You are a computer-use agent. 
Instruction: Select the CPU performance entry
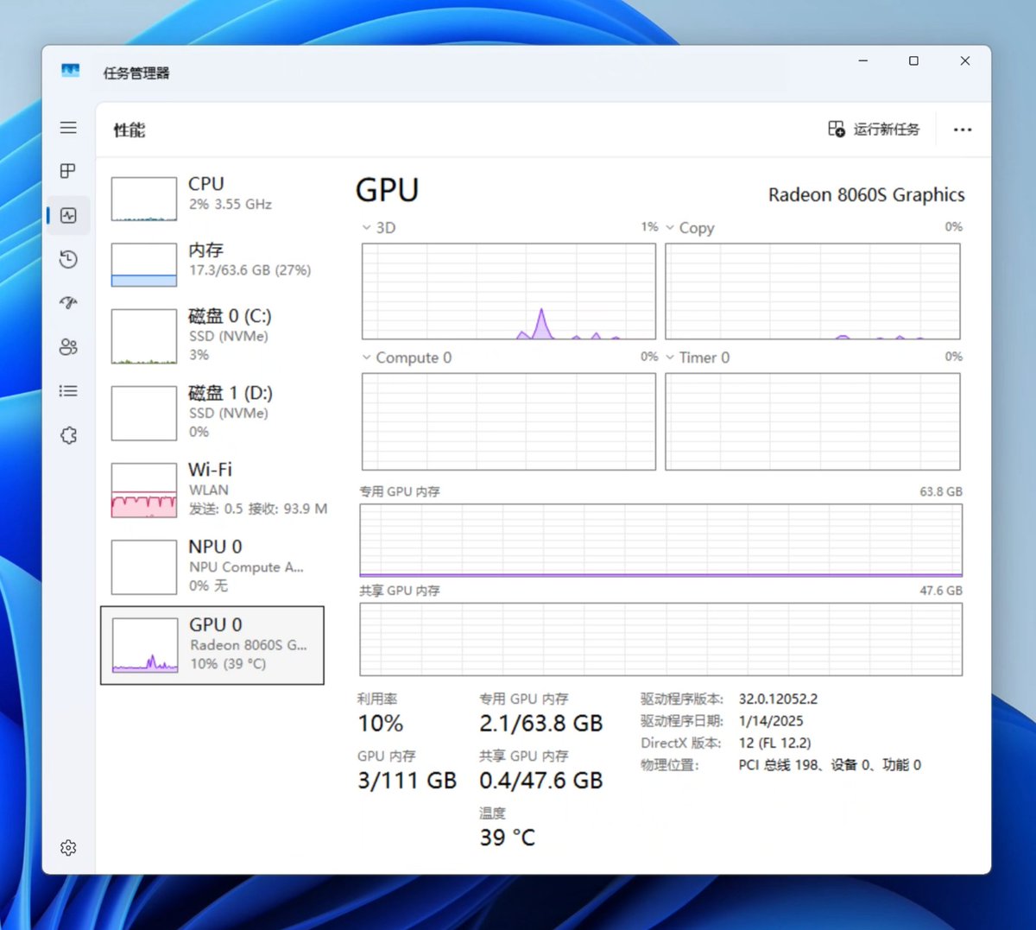point(212,199)
